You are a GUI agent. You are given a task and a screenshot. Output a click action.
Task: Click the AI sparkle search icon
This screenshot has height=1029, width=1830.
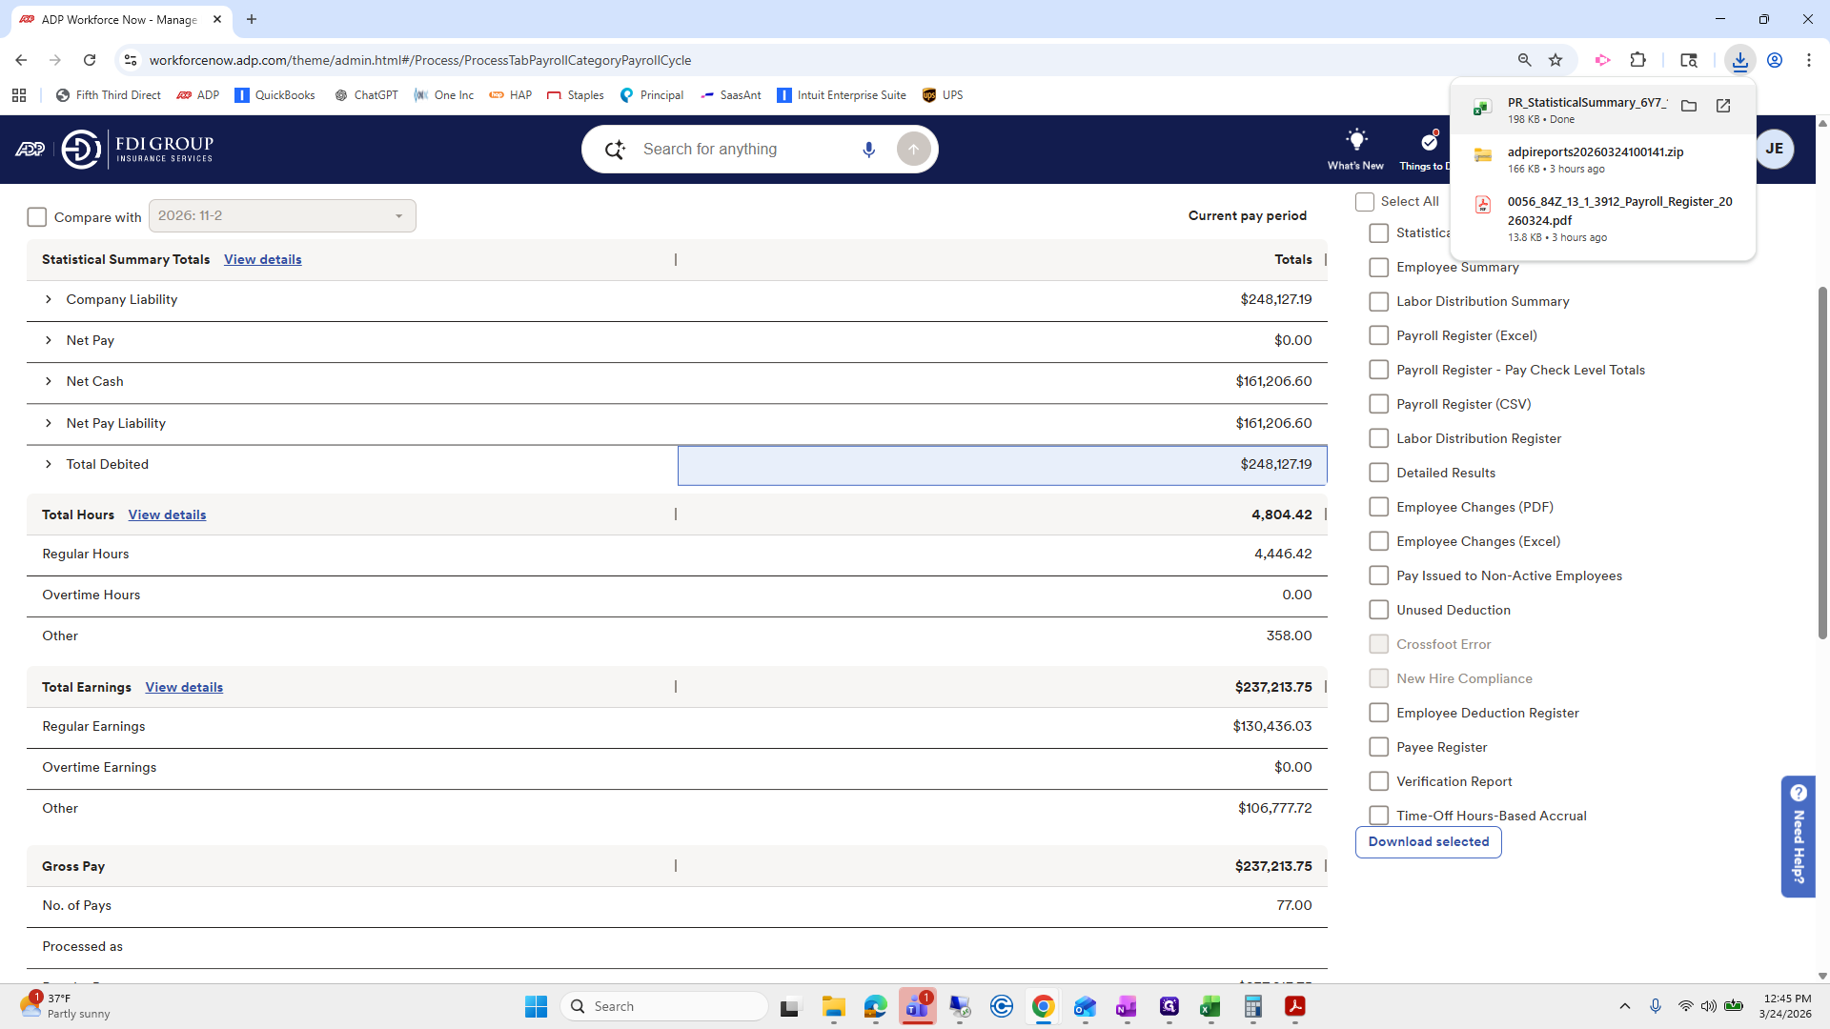(x=615, y=150)
